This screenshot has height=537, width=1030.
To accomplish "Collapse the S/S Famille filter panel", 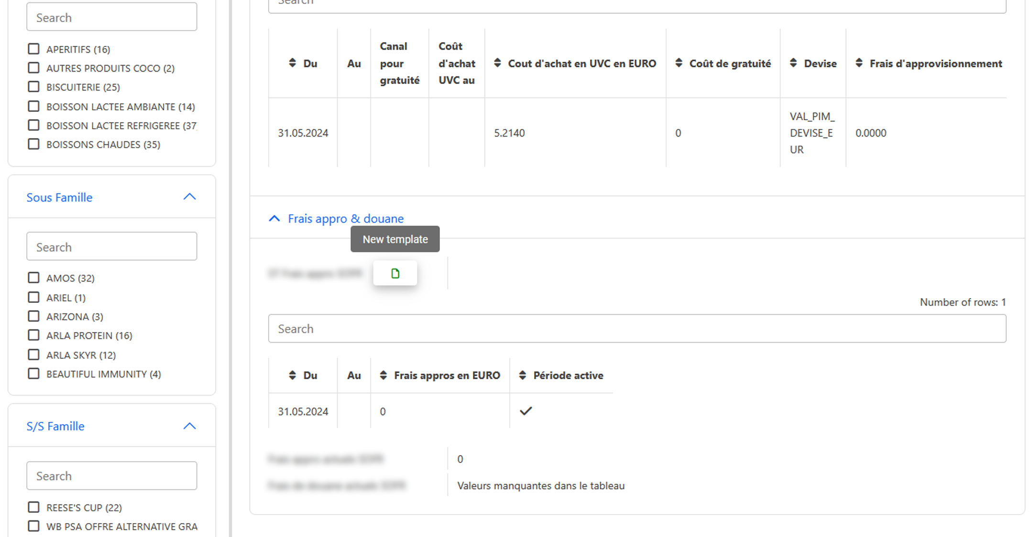I will point(190,426).
